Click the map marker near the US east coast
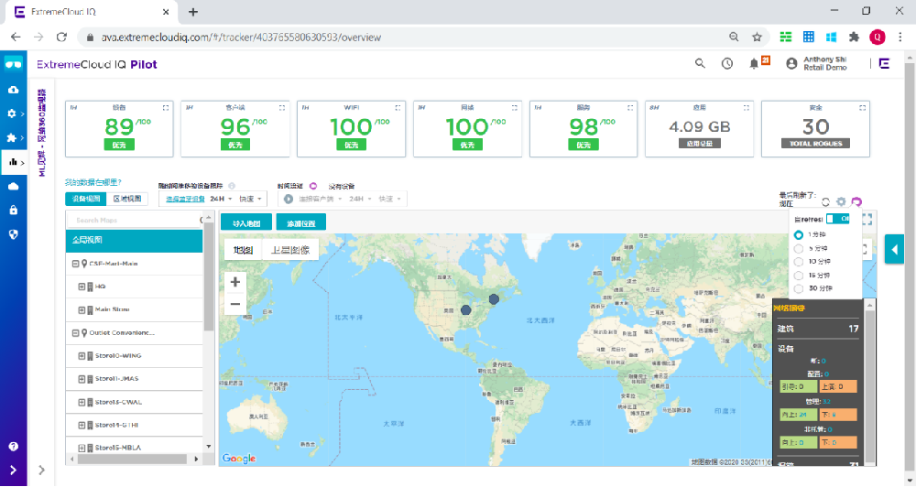Screen dimensions: 916x487 [494, 299]
